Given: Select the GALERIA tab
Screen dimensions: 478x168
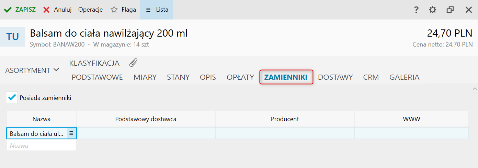Looking at the screenshot, I should point(404,77).
